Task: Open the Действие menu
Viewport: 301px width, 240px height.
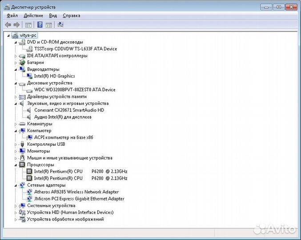Action: click(33, 16)
